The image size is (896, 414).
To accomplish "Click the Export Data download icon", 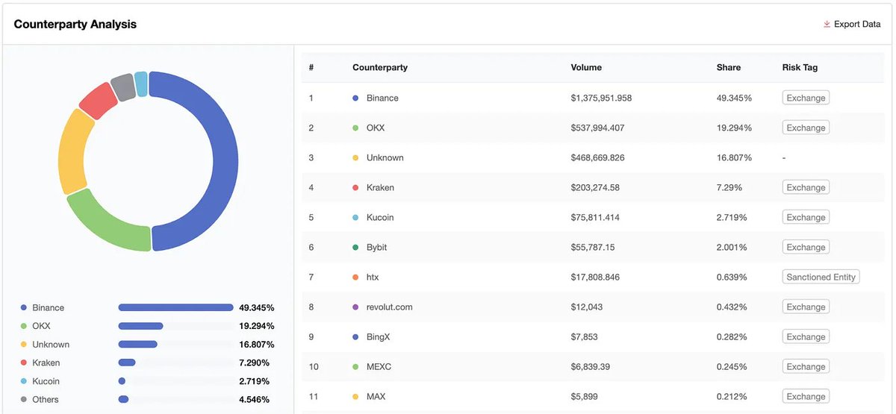I will point(827,24).
